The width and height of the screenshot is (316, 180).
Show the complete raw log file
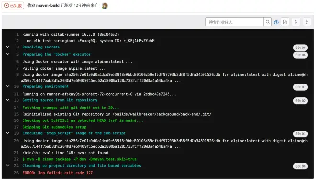pos(285,22)
